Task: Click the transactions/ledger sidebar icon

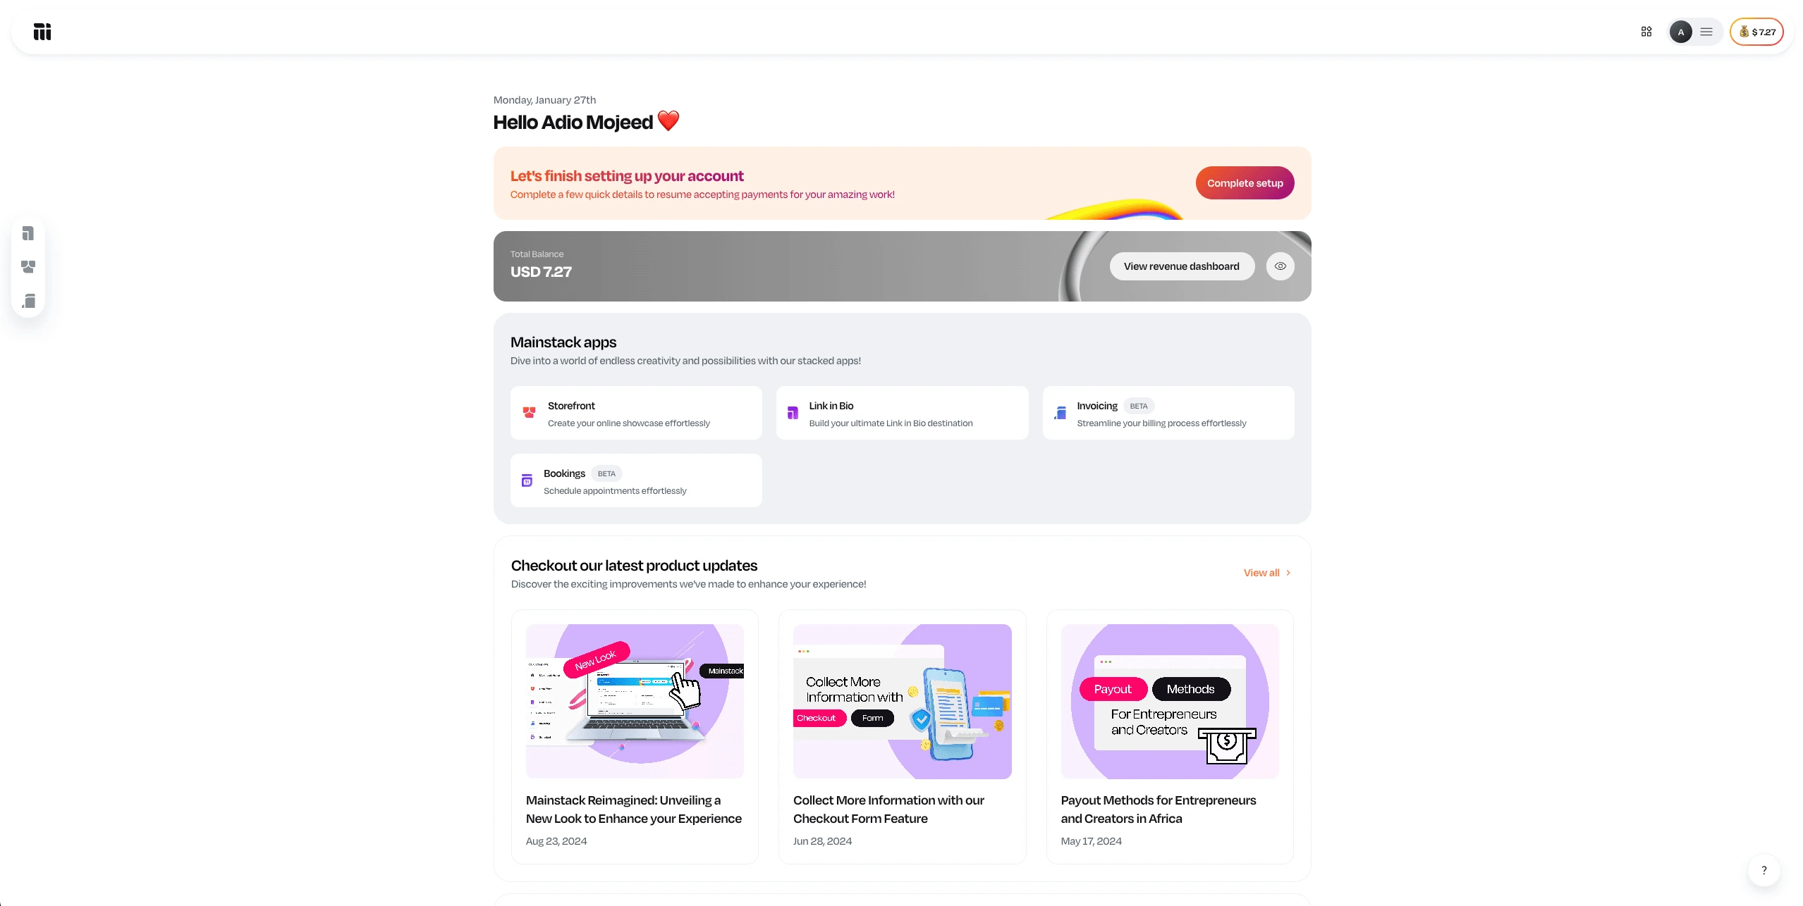Action: click(27, 303)
